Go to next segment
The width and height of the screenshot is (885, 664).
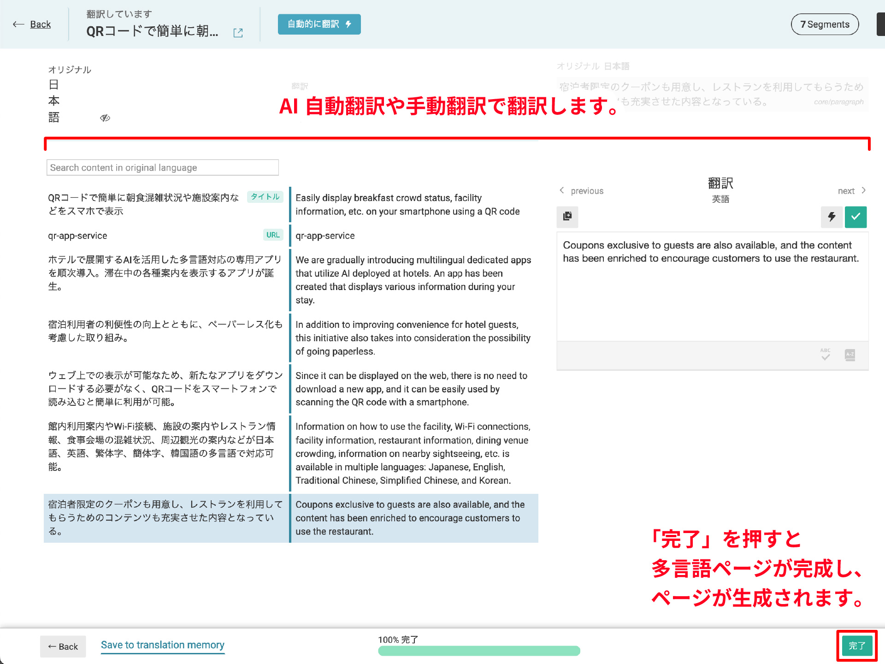click(x=852, y=191)
